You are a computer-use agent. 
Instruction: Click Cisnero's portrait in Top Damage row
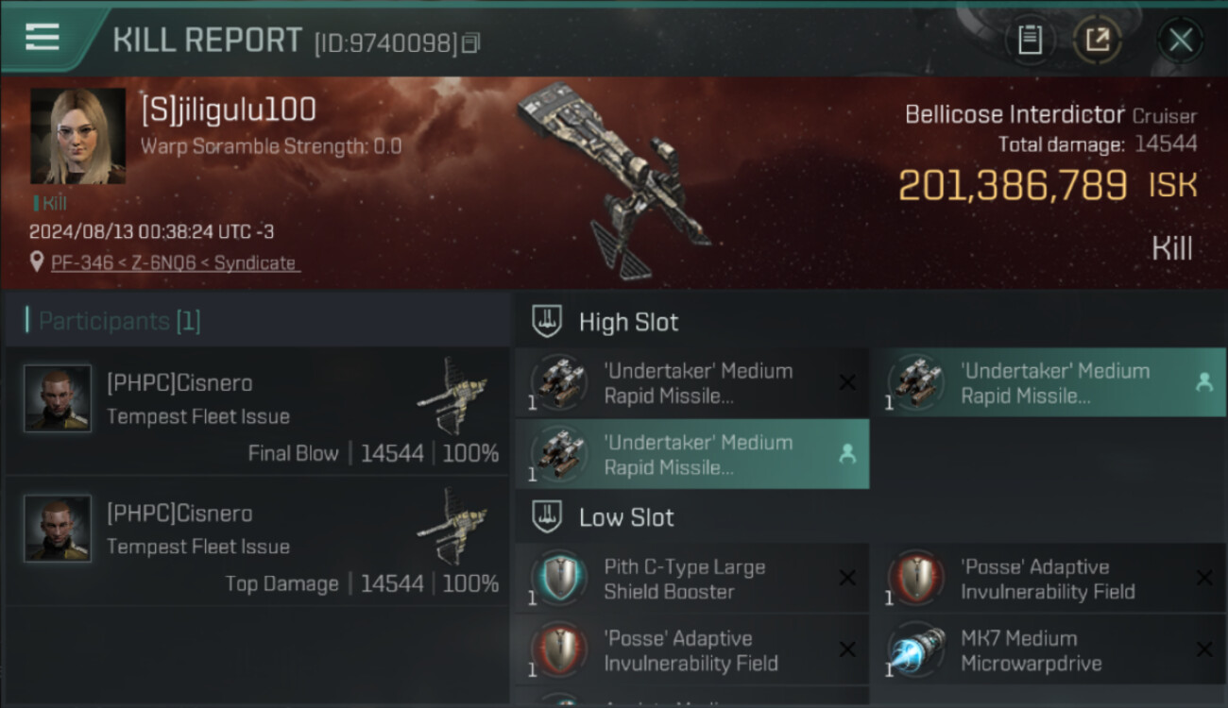point(58,529)
